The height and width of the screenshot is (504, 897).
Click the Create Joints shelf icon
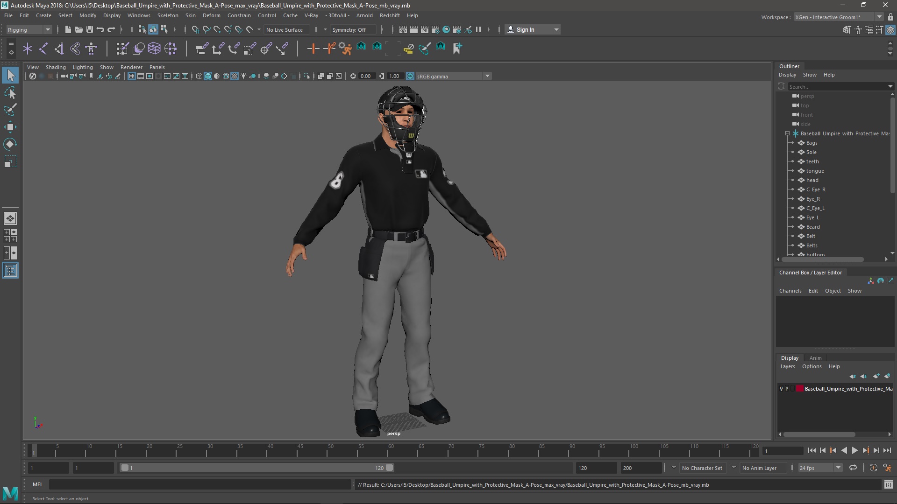[43, 48]
